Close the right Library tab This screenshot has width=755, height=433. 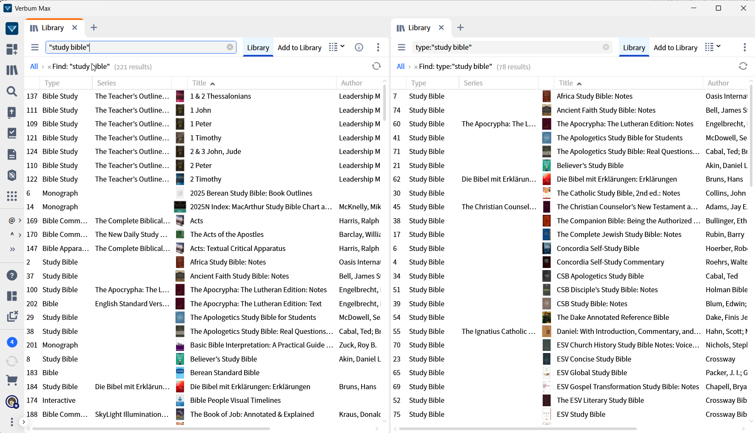tap(441, 28)
